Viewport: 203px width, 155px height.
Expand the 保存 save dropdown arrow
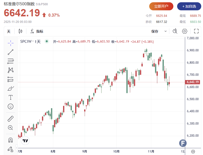click(166, 31)
